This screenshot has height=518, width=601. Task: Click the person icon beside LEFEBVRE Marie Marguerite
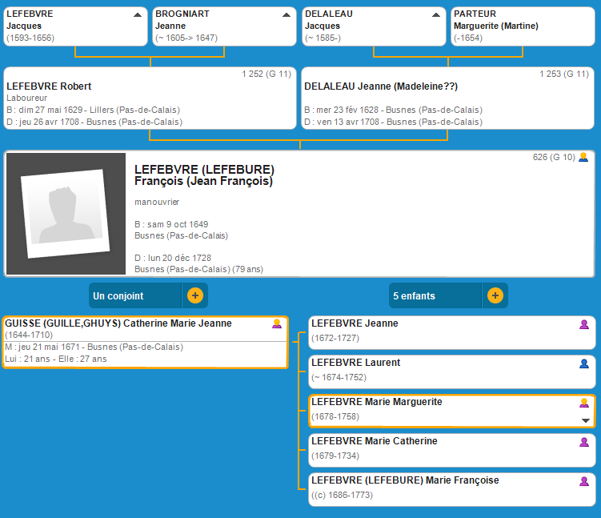pos(584,403)
